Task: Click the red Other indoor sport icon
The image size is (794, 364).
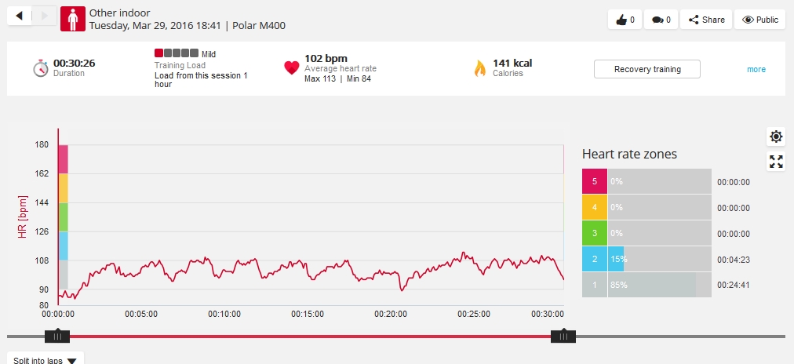Action: coord(73,19)
